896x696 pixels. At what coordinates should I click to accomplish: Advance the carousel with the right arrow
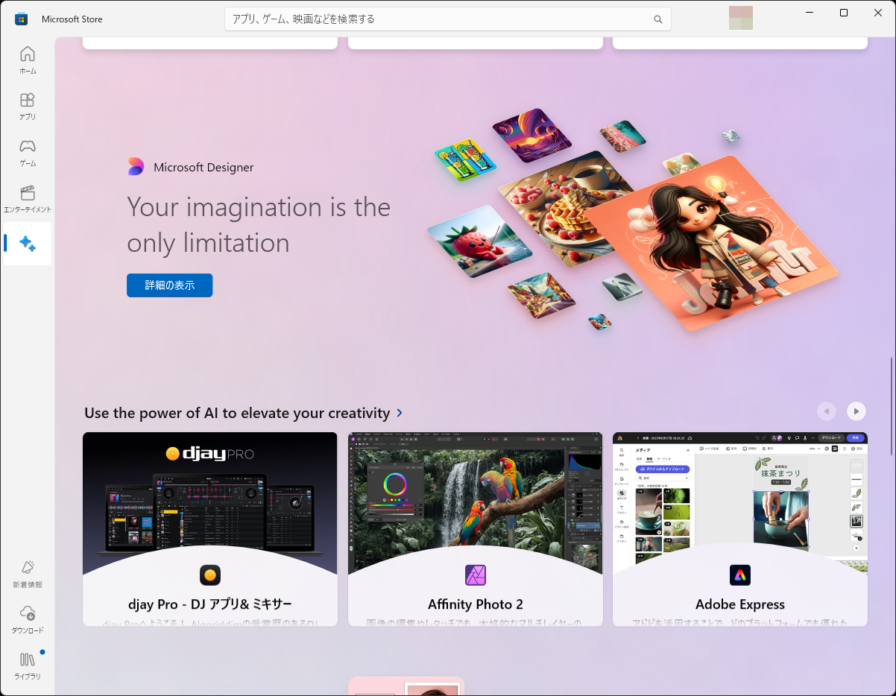point(856,411)
